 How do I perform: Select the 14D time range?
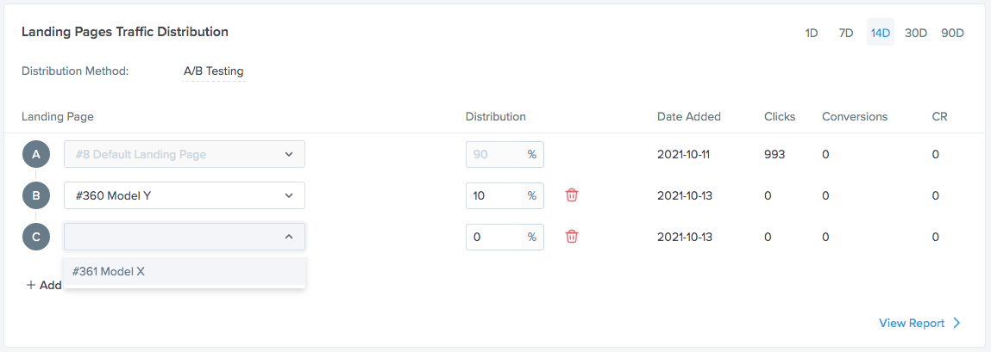[x=881, y=33]
